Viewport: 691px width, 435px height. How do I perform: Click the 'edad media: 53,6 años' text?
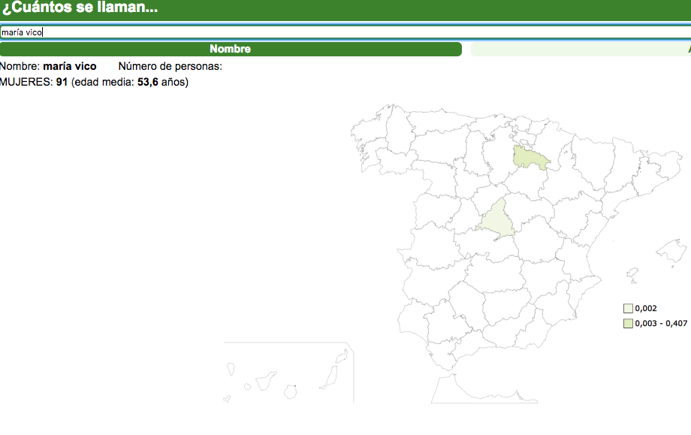(x=129, y=82)
